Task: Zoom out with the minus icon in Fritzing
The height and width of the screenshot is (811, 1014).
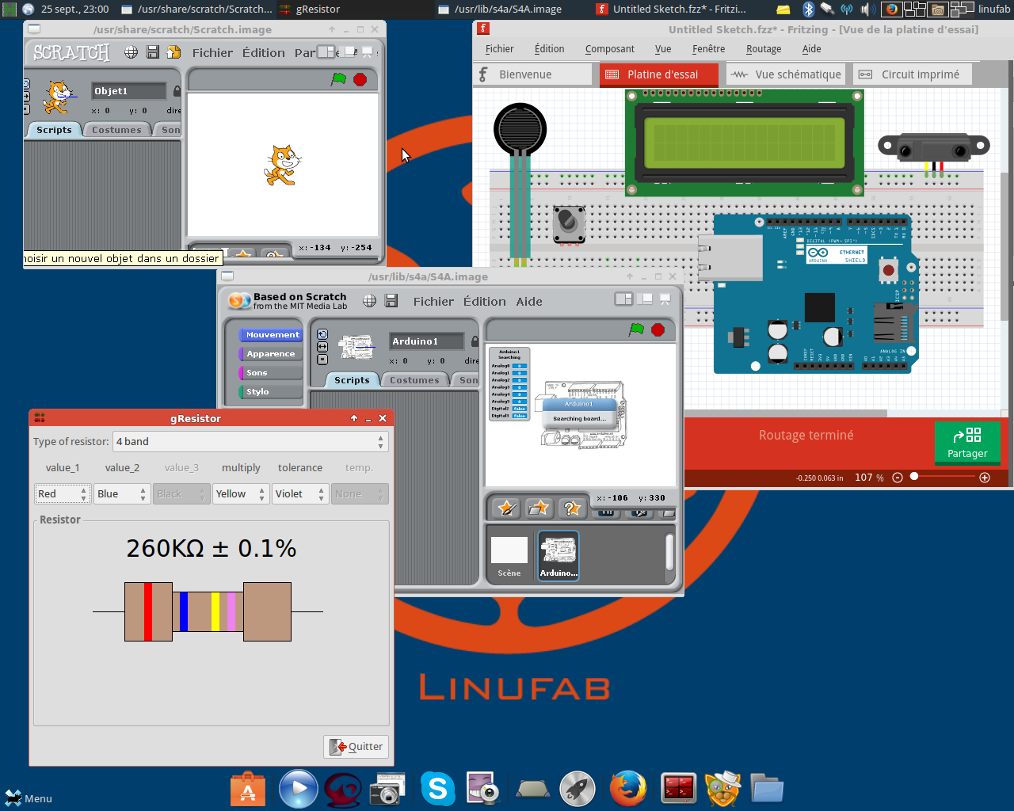Action: coord(898,478)
